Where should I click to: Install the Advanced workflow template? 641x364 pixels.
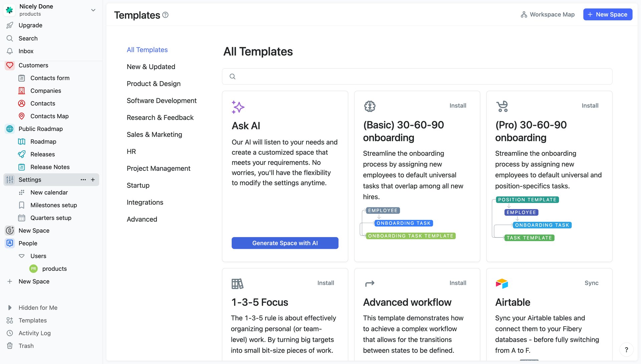458,283
